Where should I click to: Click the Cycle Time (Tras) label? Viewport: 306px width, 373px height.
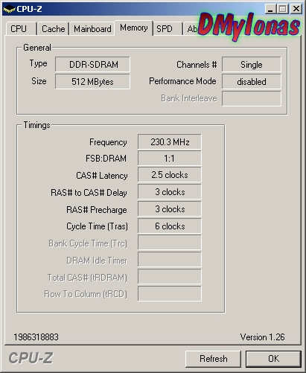97,226
